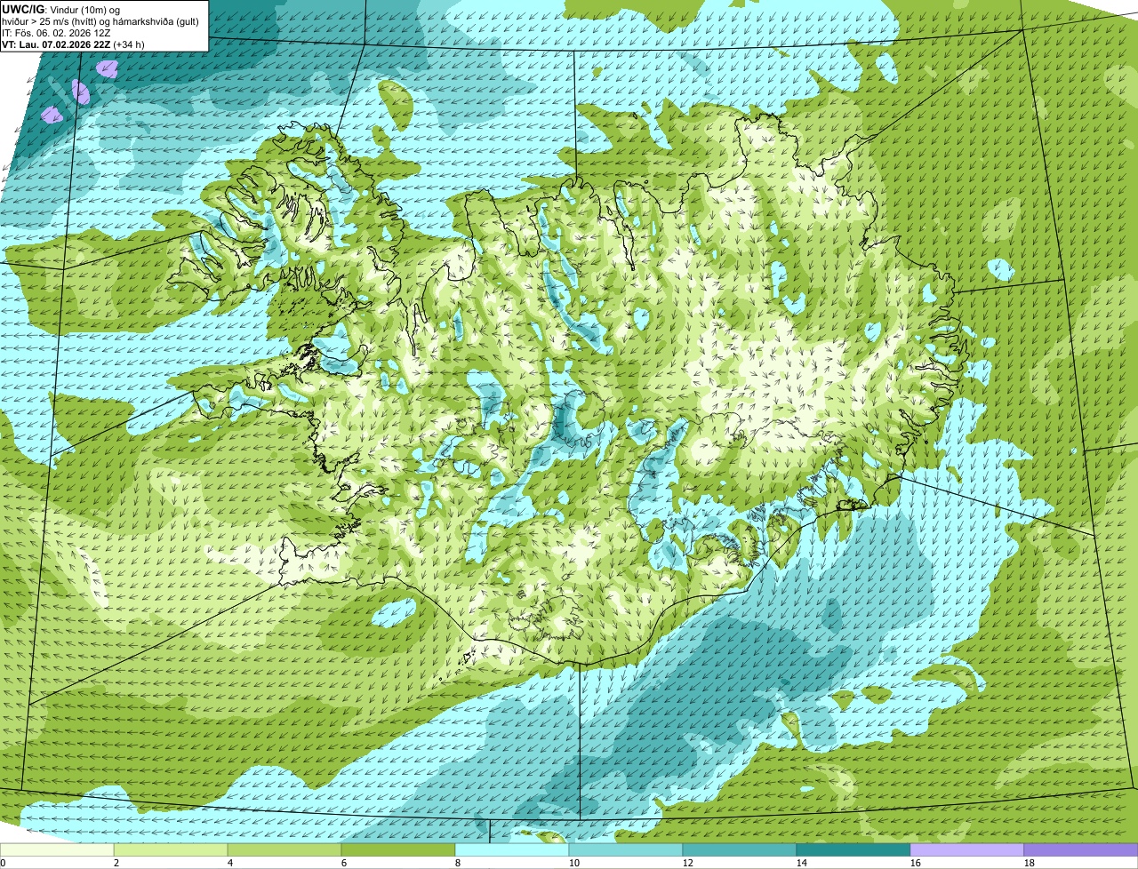Click the 'hviður > 25 m/s (hvítt)' legend line
This screenshot has width=1138, height=869.
[x=100, y=20]
